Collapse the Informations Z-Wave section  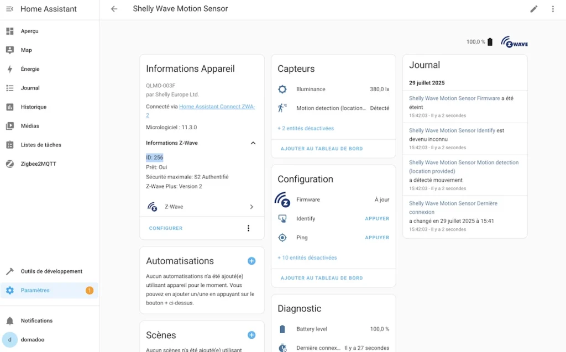[x=253, y=143]
